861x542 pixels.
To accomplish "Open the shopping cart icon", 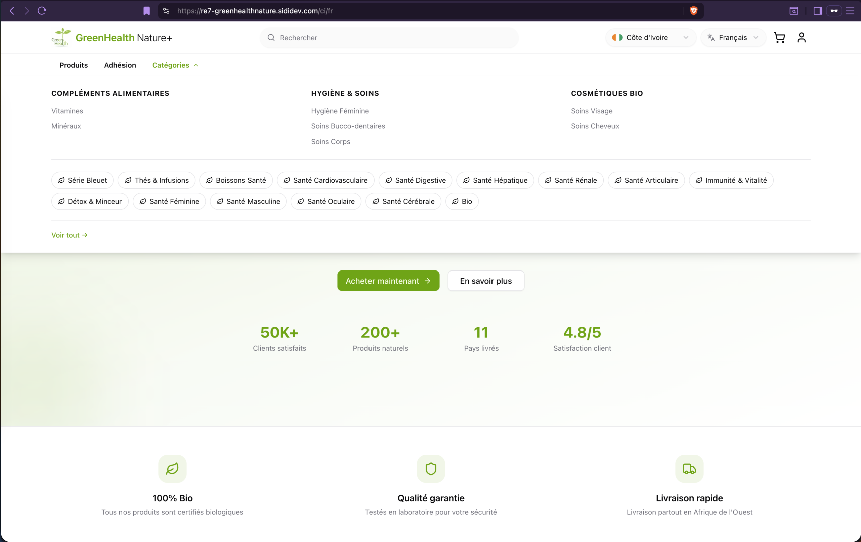I will [779, 38].
